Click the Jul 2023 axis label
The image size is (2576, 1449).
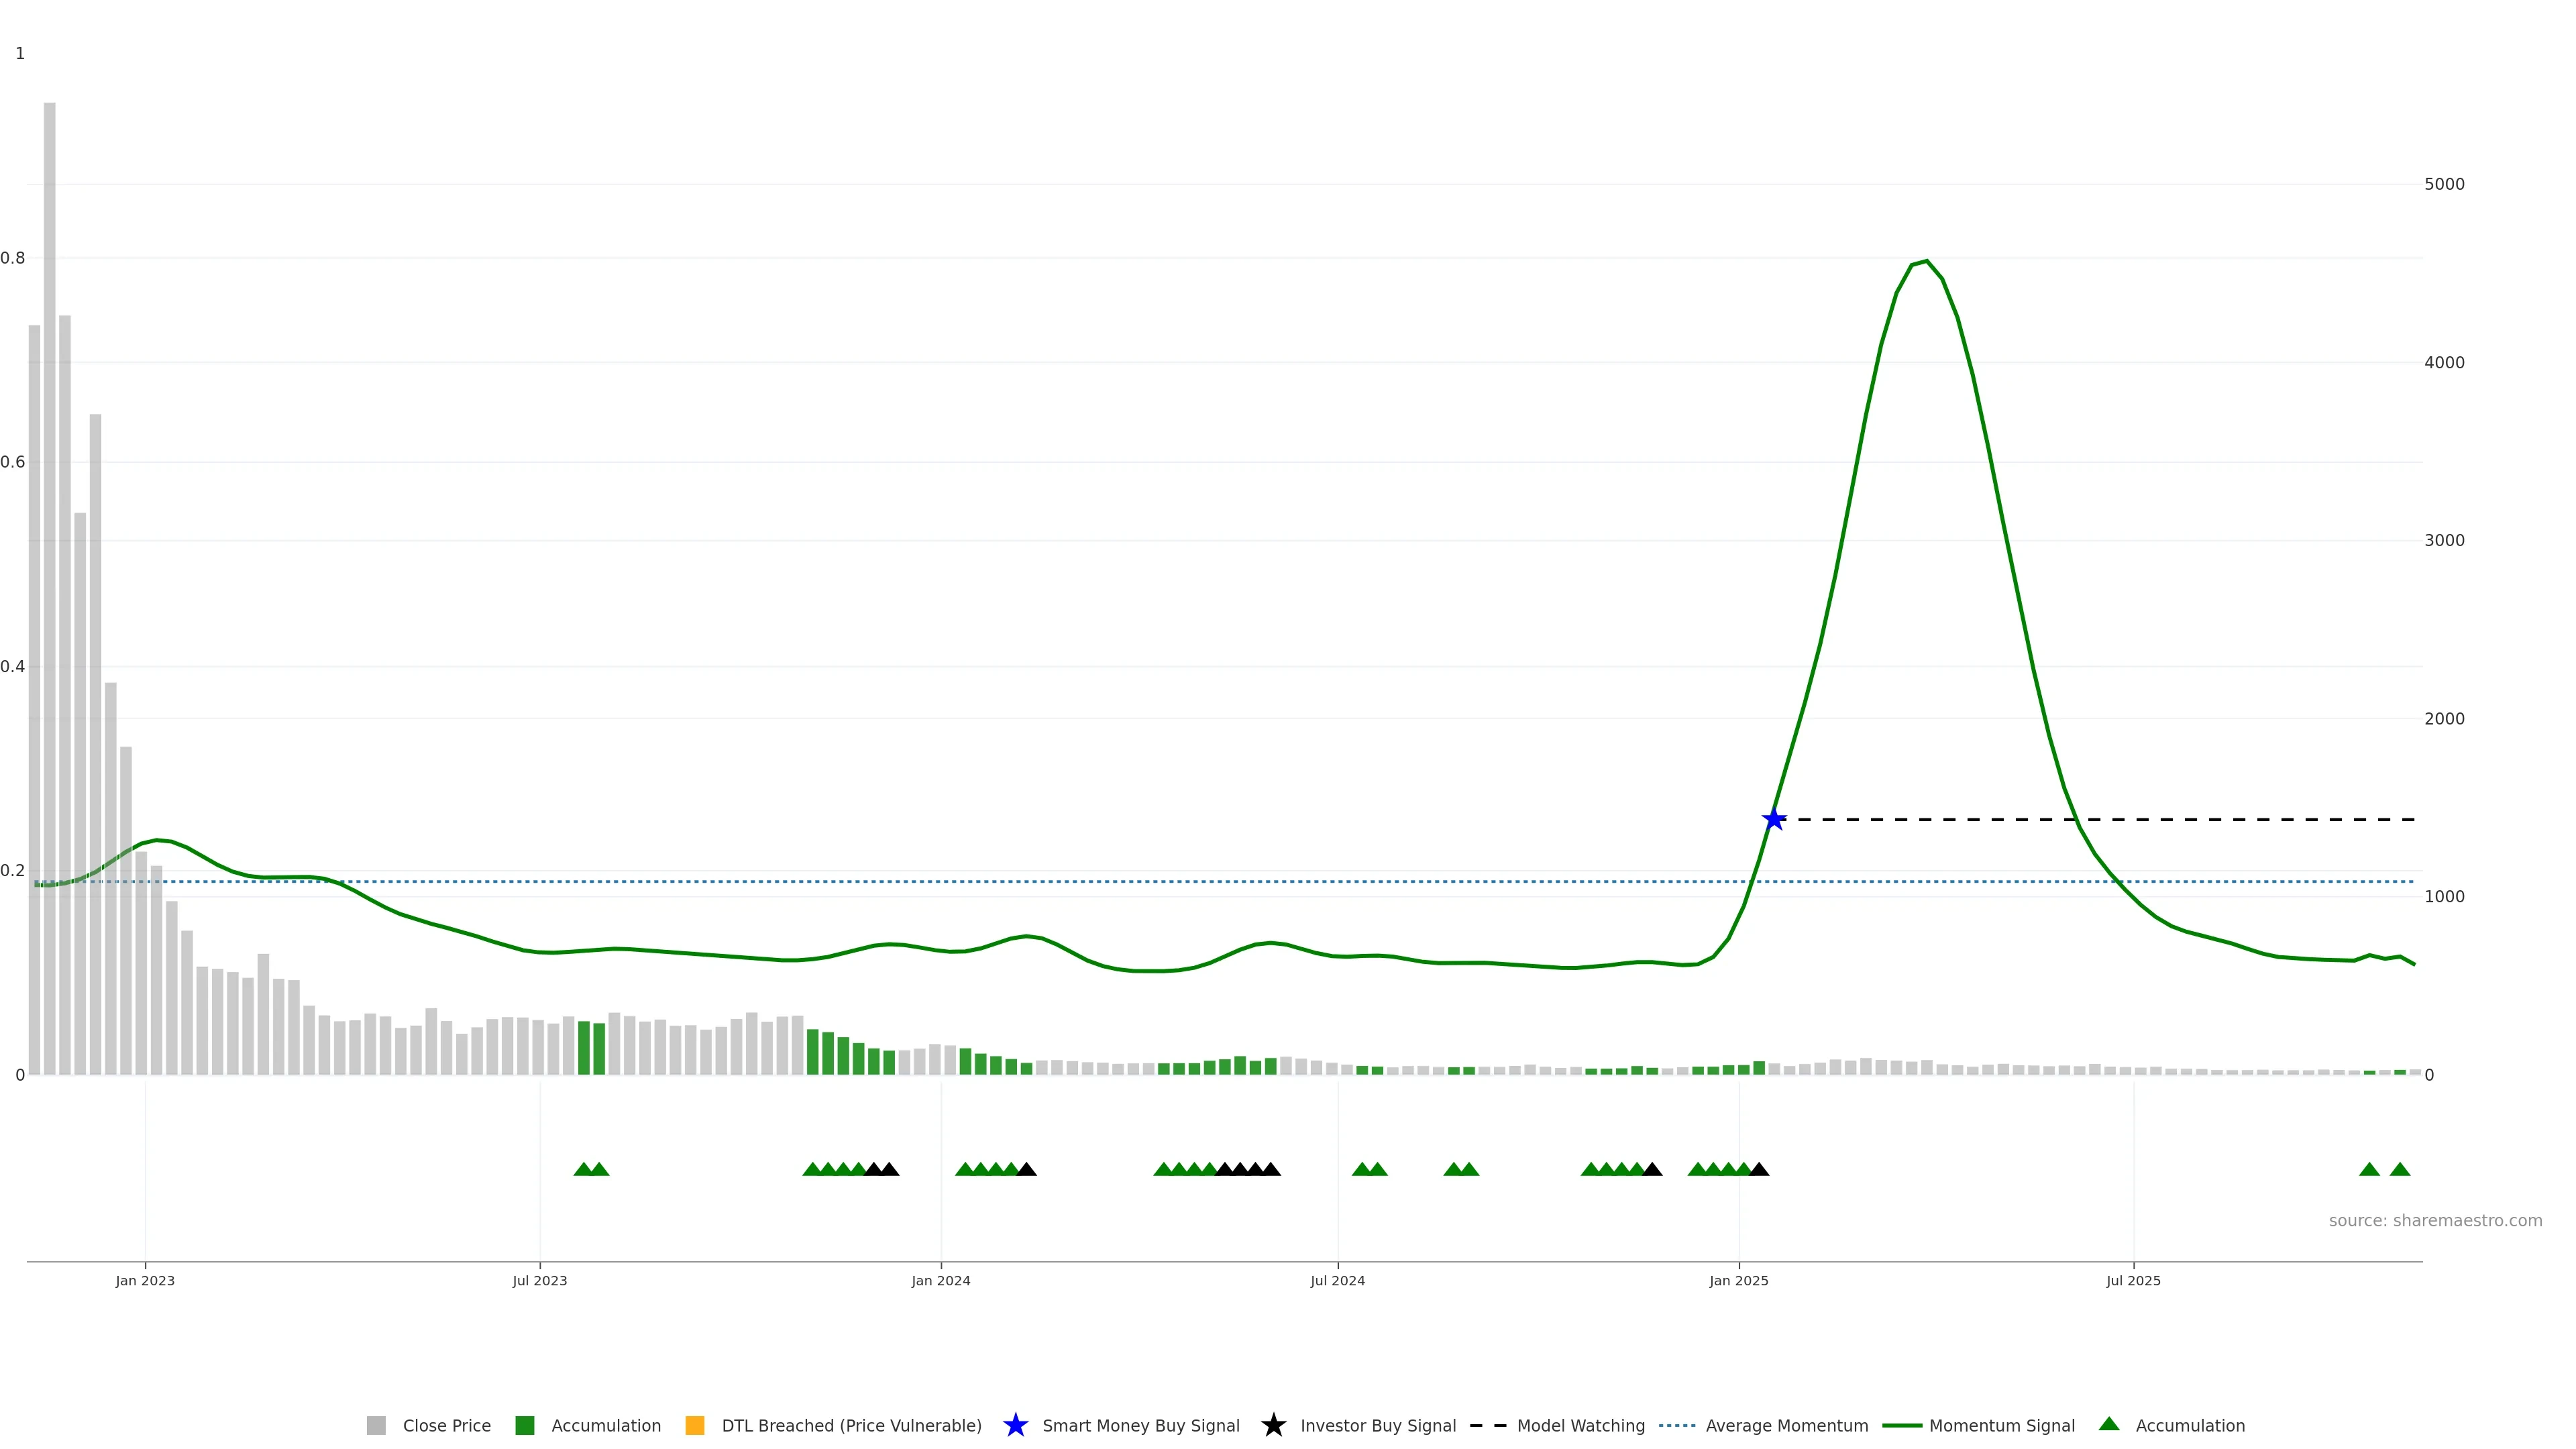(539, 1280)
